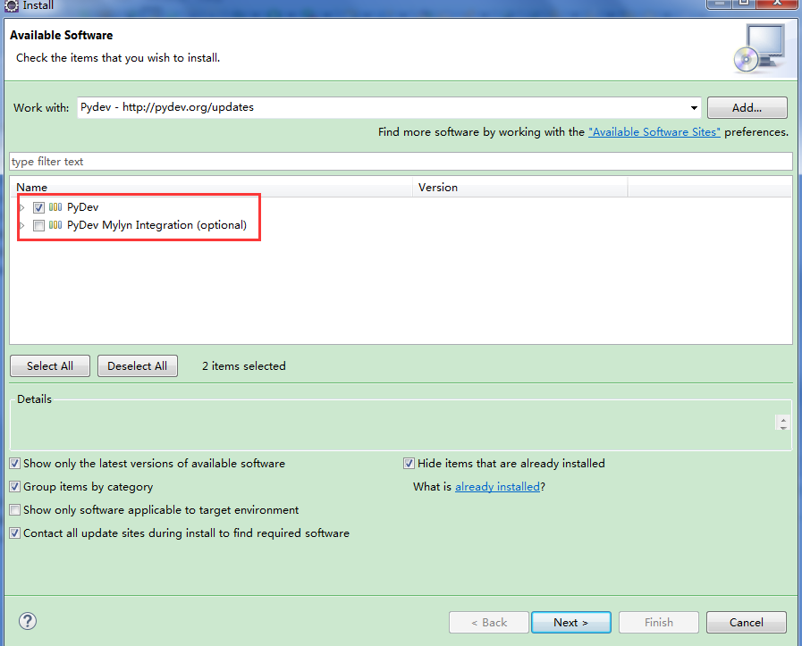Click the Name column header

pyautogui.click(x=211, y=187)
